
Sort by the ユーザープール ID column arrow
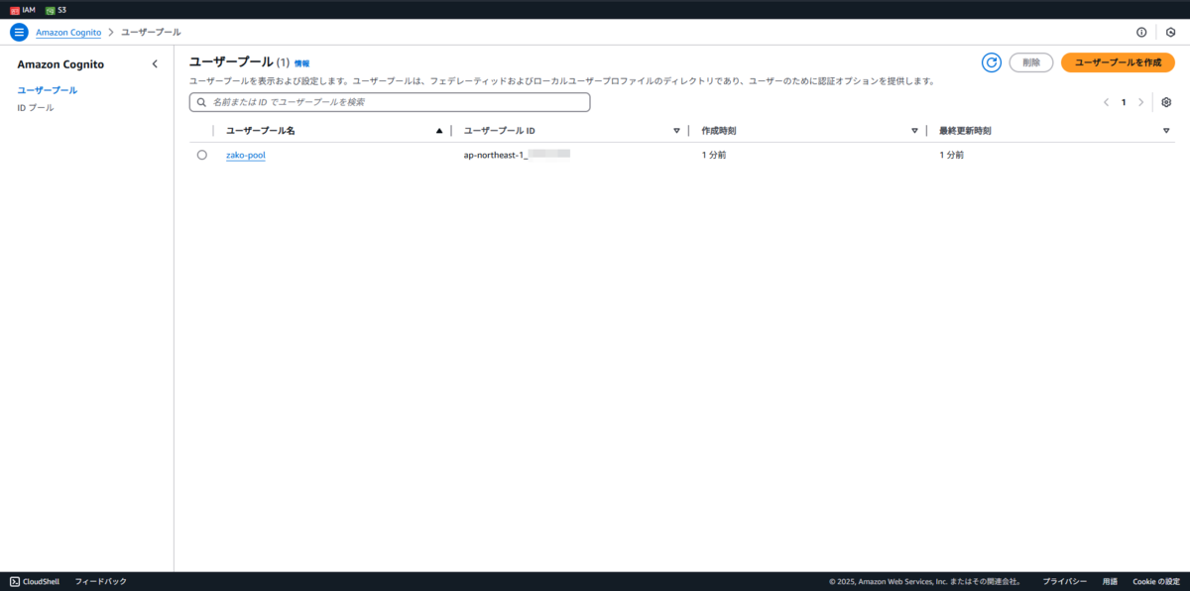point(676,130)
